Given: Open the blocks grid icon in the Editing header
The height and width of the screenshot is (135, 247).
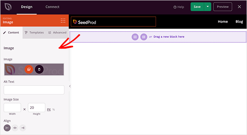Looking at the screenshot, I should click(x=63, y=20).
